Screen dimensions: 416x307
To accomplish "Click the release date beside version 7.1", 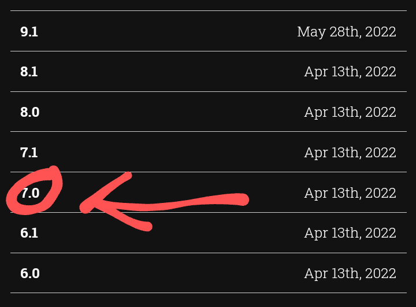I will click(x=350, y=153).
